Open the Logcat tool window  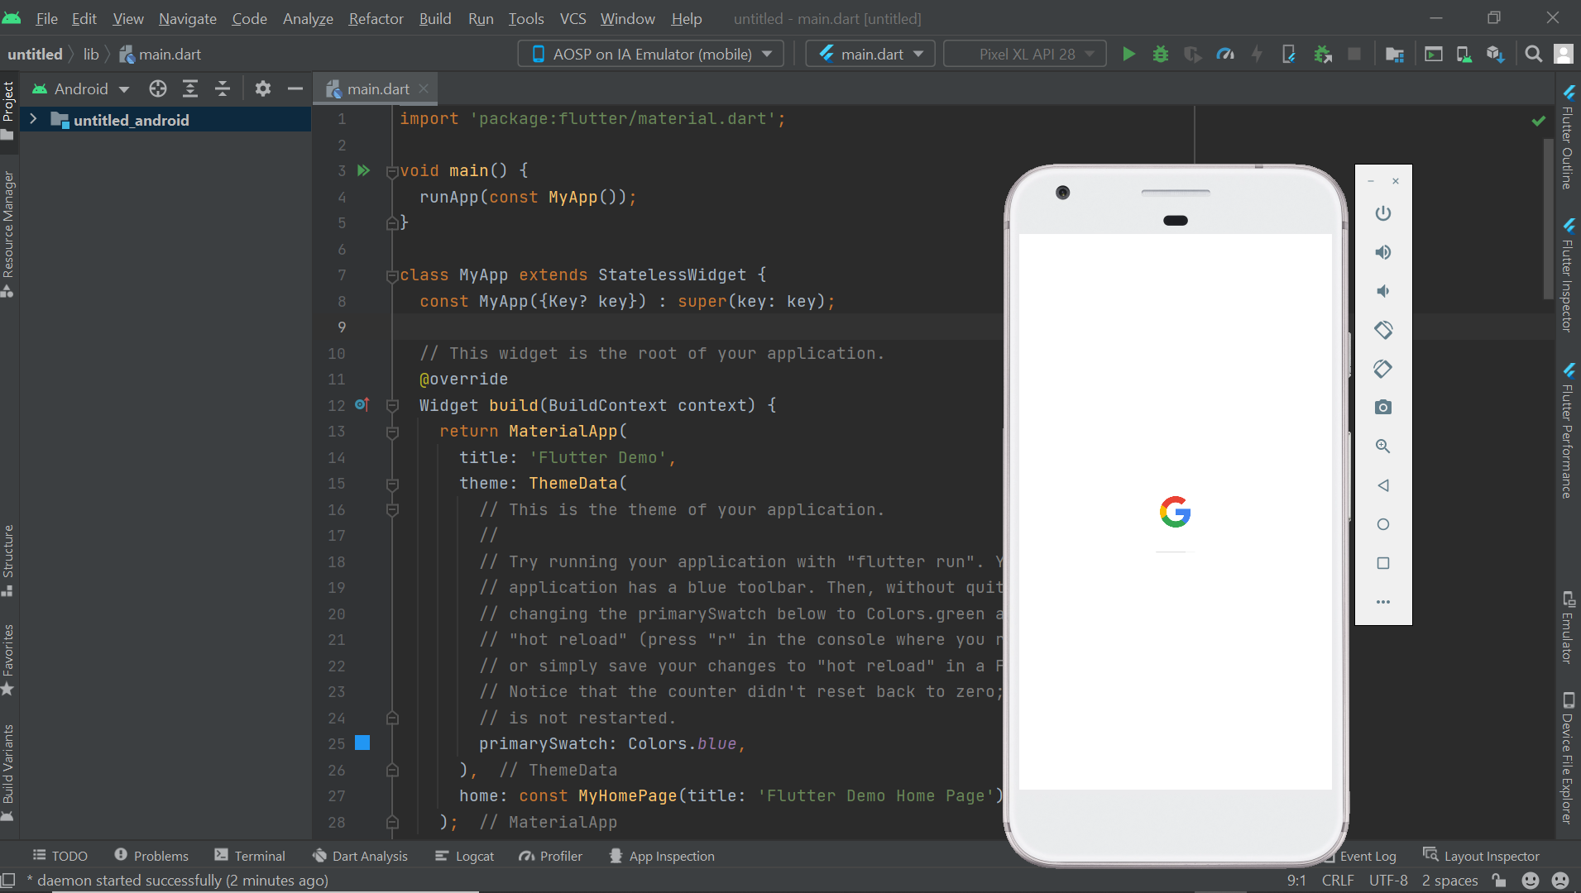coord(465,856)
